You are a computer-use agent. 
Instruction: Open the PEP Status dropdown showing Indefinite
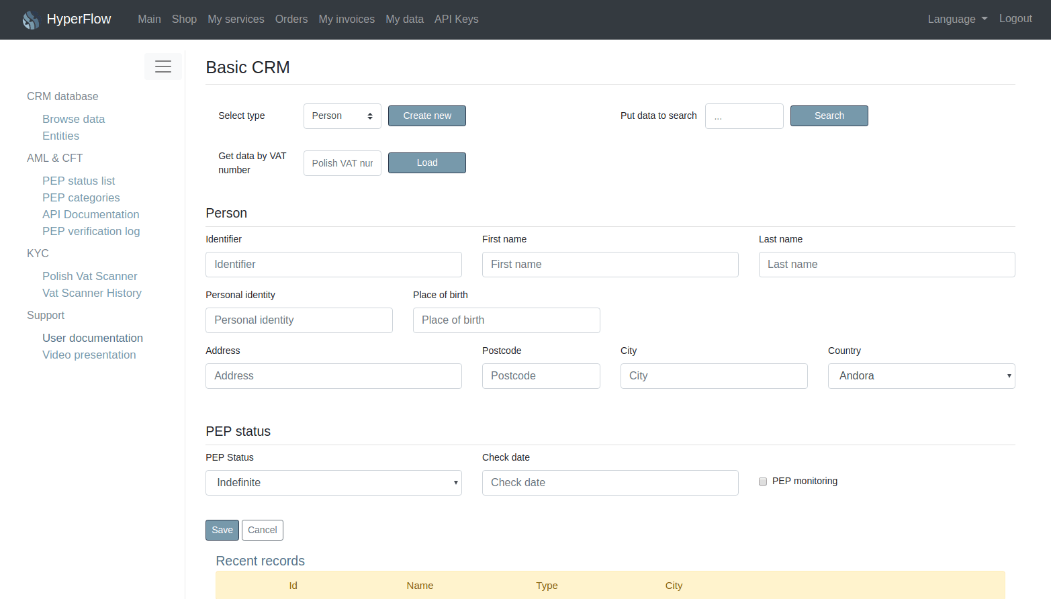coord(333,482)
